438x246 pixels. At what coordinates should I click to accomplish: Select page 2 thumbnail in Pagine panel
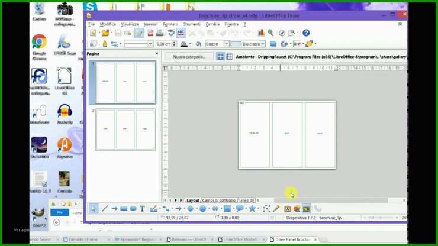point(125,130)
